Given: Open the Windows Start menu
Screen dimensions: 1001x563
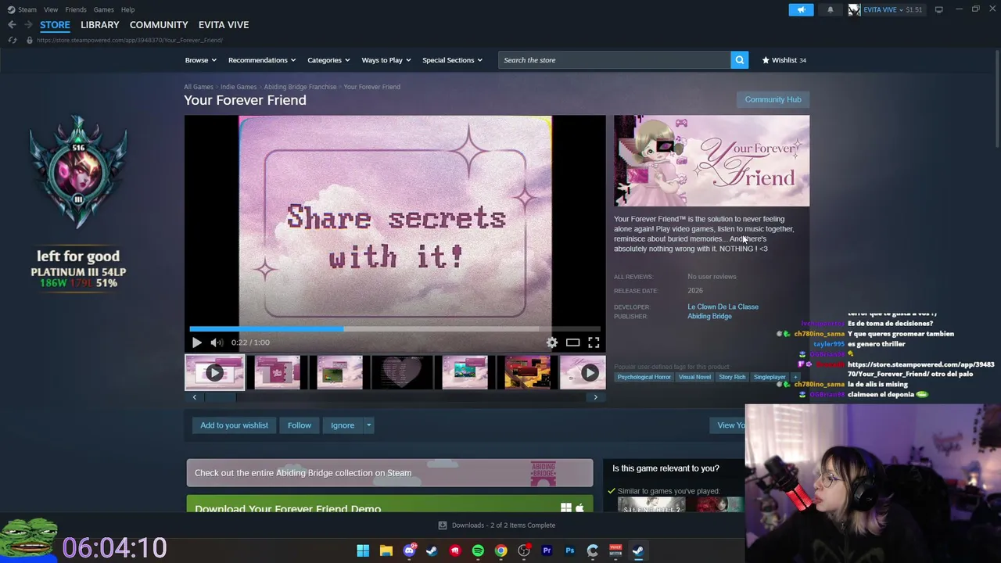Looking at the screenshot, I should 363,550.
